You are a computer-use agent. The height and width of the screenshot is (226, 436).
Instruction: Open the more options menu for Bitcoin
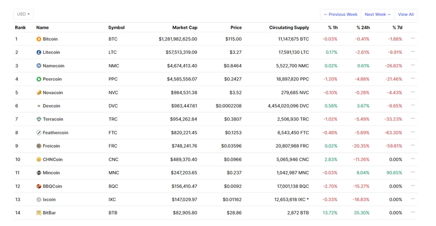(413, 39)
